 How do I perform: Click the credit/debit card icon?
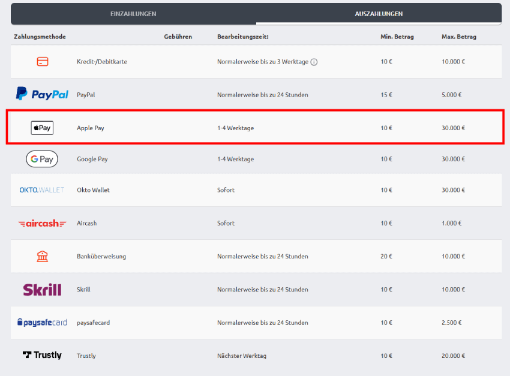pos(42,62)
